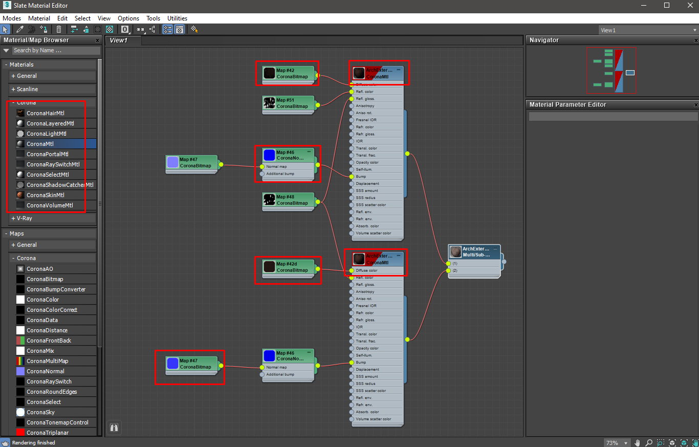Select CoronaLayeredMtl in the browser list
The image size is (699, 447).
point(50,123)
